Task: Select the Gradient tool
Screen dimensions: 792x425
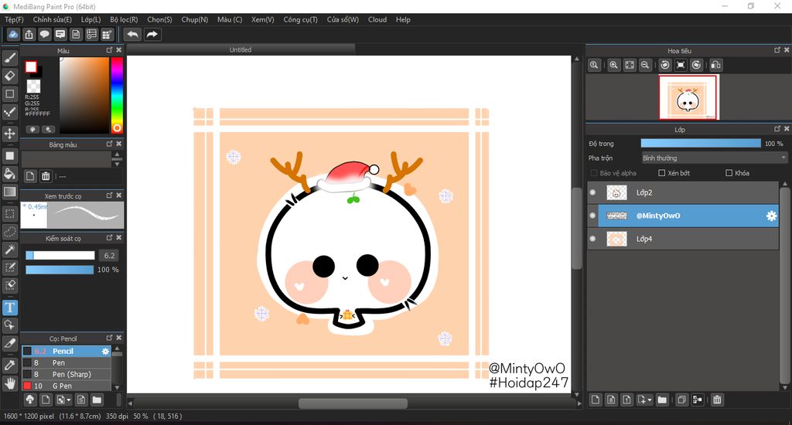Action: point(9,192)
